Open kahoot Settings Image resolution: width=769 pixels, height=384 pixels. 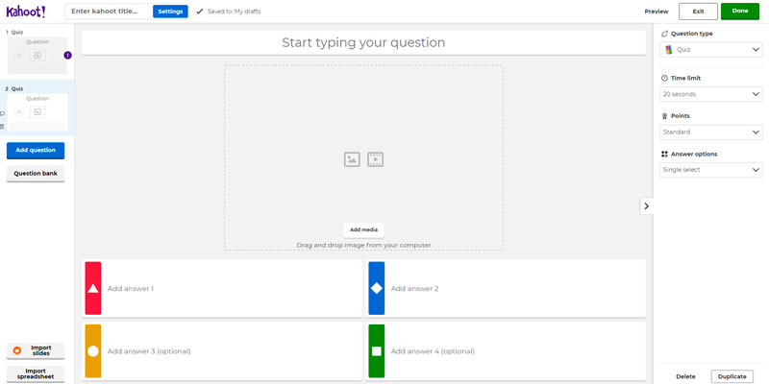click(170, 12)
